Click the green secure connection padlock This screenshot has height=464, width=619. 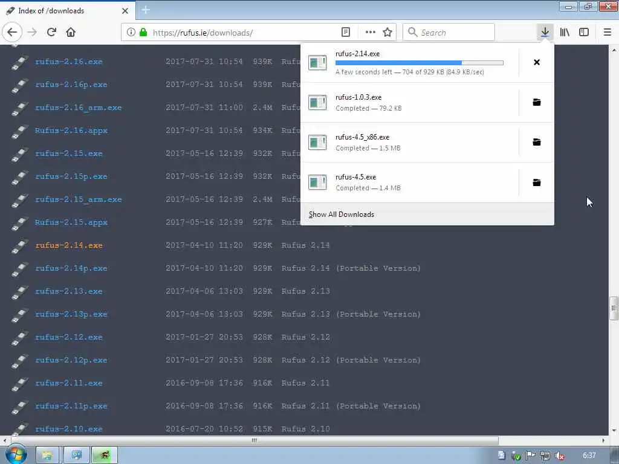(x=143, y=33)
